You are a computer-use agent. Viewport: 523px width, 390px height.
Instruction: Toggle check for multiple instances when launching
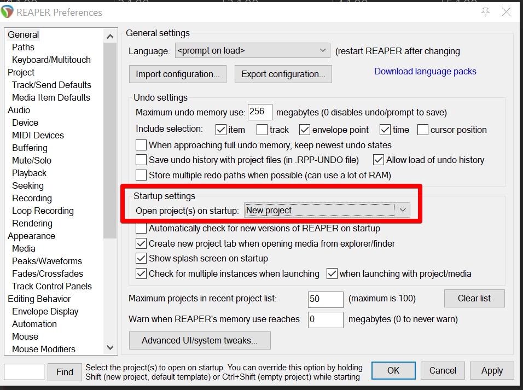click(141, 274)
